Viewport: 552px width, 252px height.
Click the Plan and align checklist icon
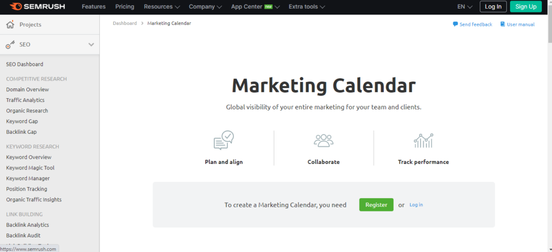[x=224, y=140]
